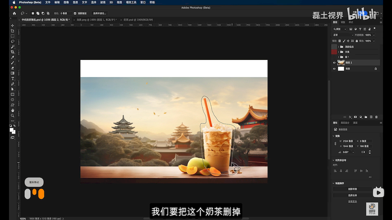
Task: Toggle the width-height link chain icon
Action: pyautogui.click(x=335, y=144)
